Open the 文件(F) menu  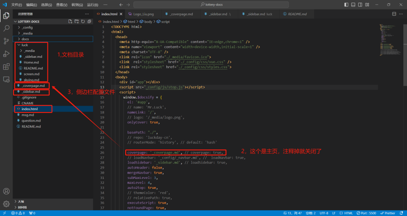(17, 5)
